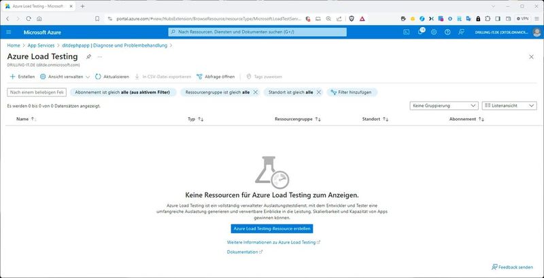This screenshot has height=278, width=544.
Task: Open the tab search chevron in title bar
Action: 494,6
